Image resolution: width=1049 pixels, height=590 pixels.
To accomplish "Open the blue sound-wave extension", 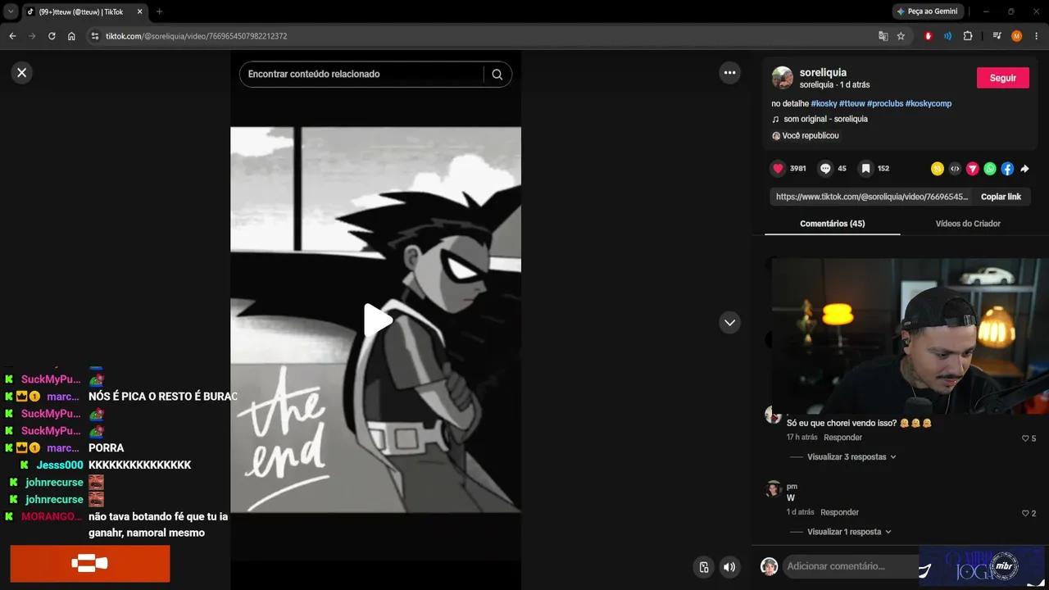I will 947,36.
